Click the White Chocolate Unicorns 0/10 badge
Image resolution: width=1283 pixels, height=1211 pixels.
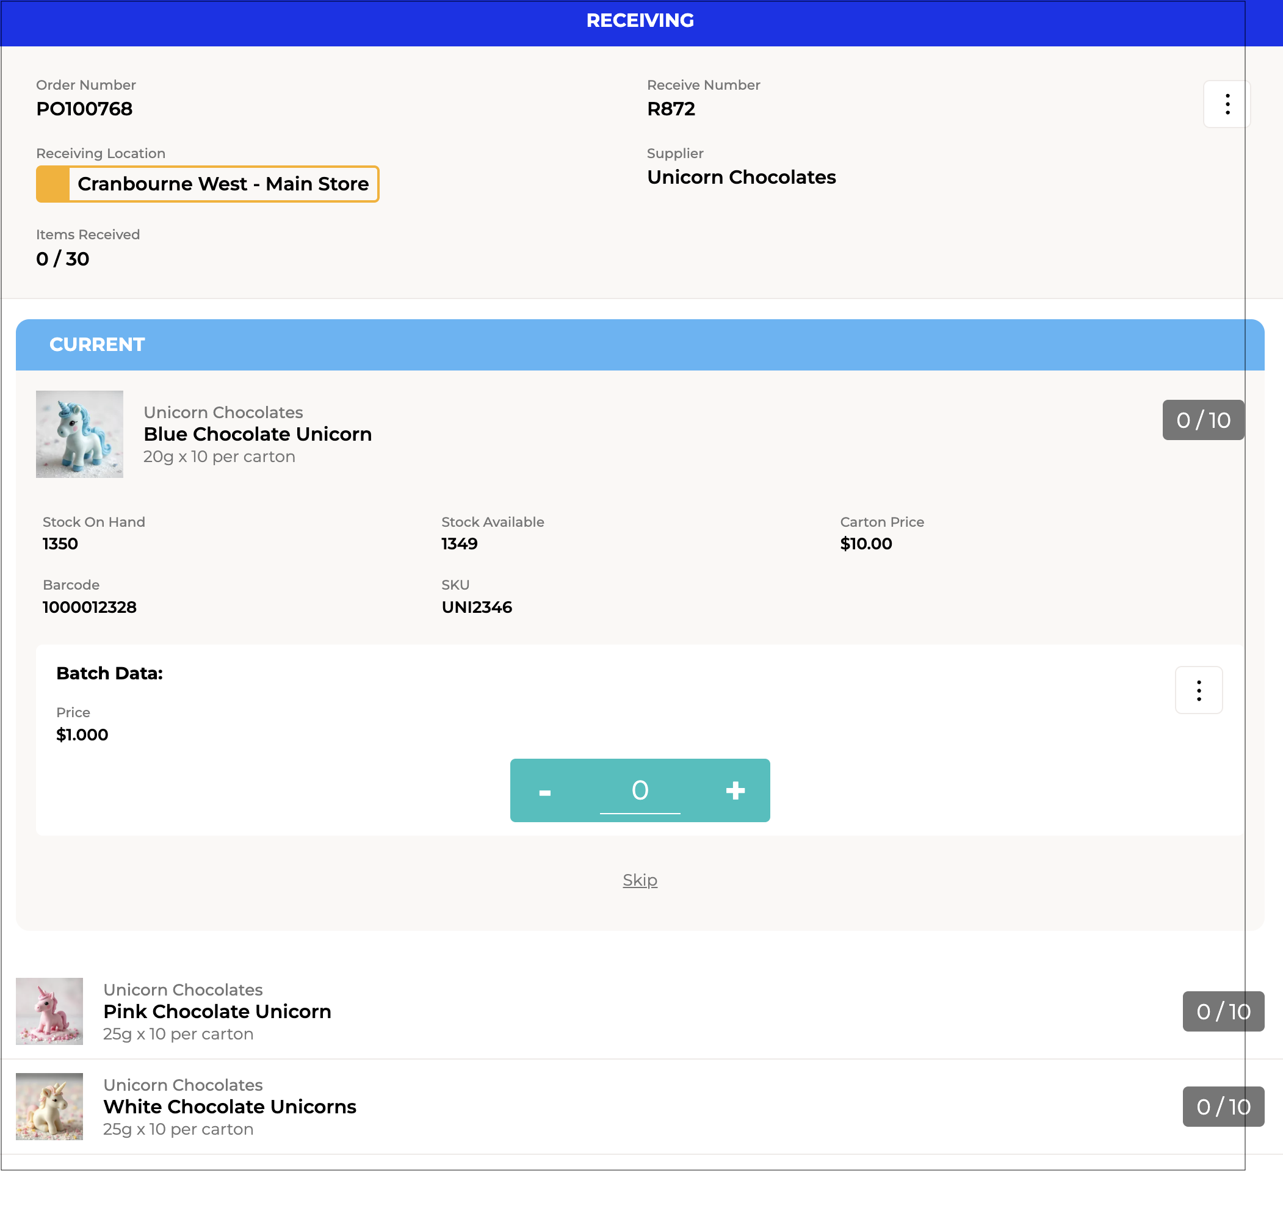click(x=1223, y=1106)
